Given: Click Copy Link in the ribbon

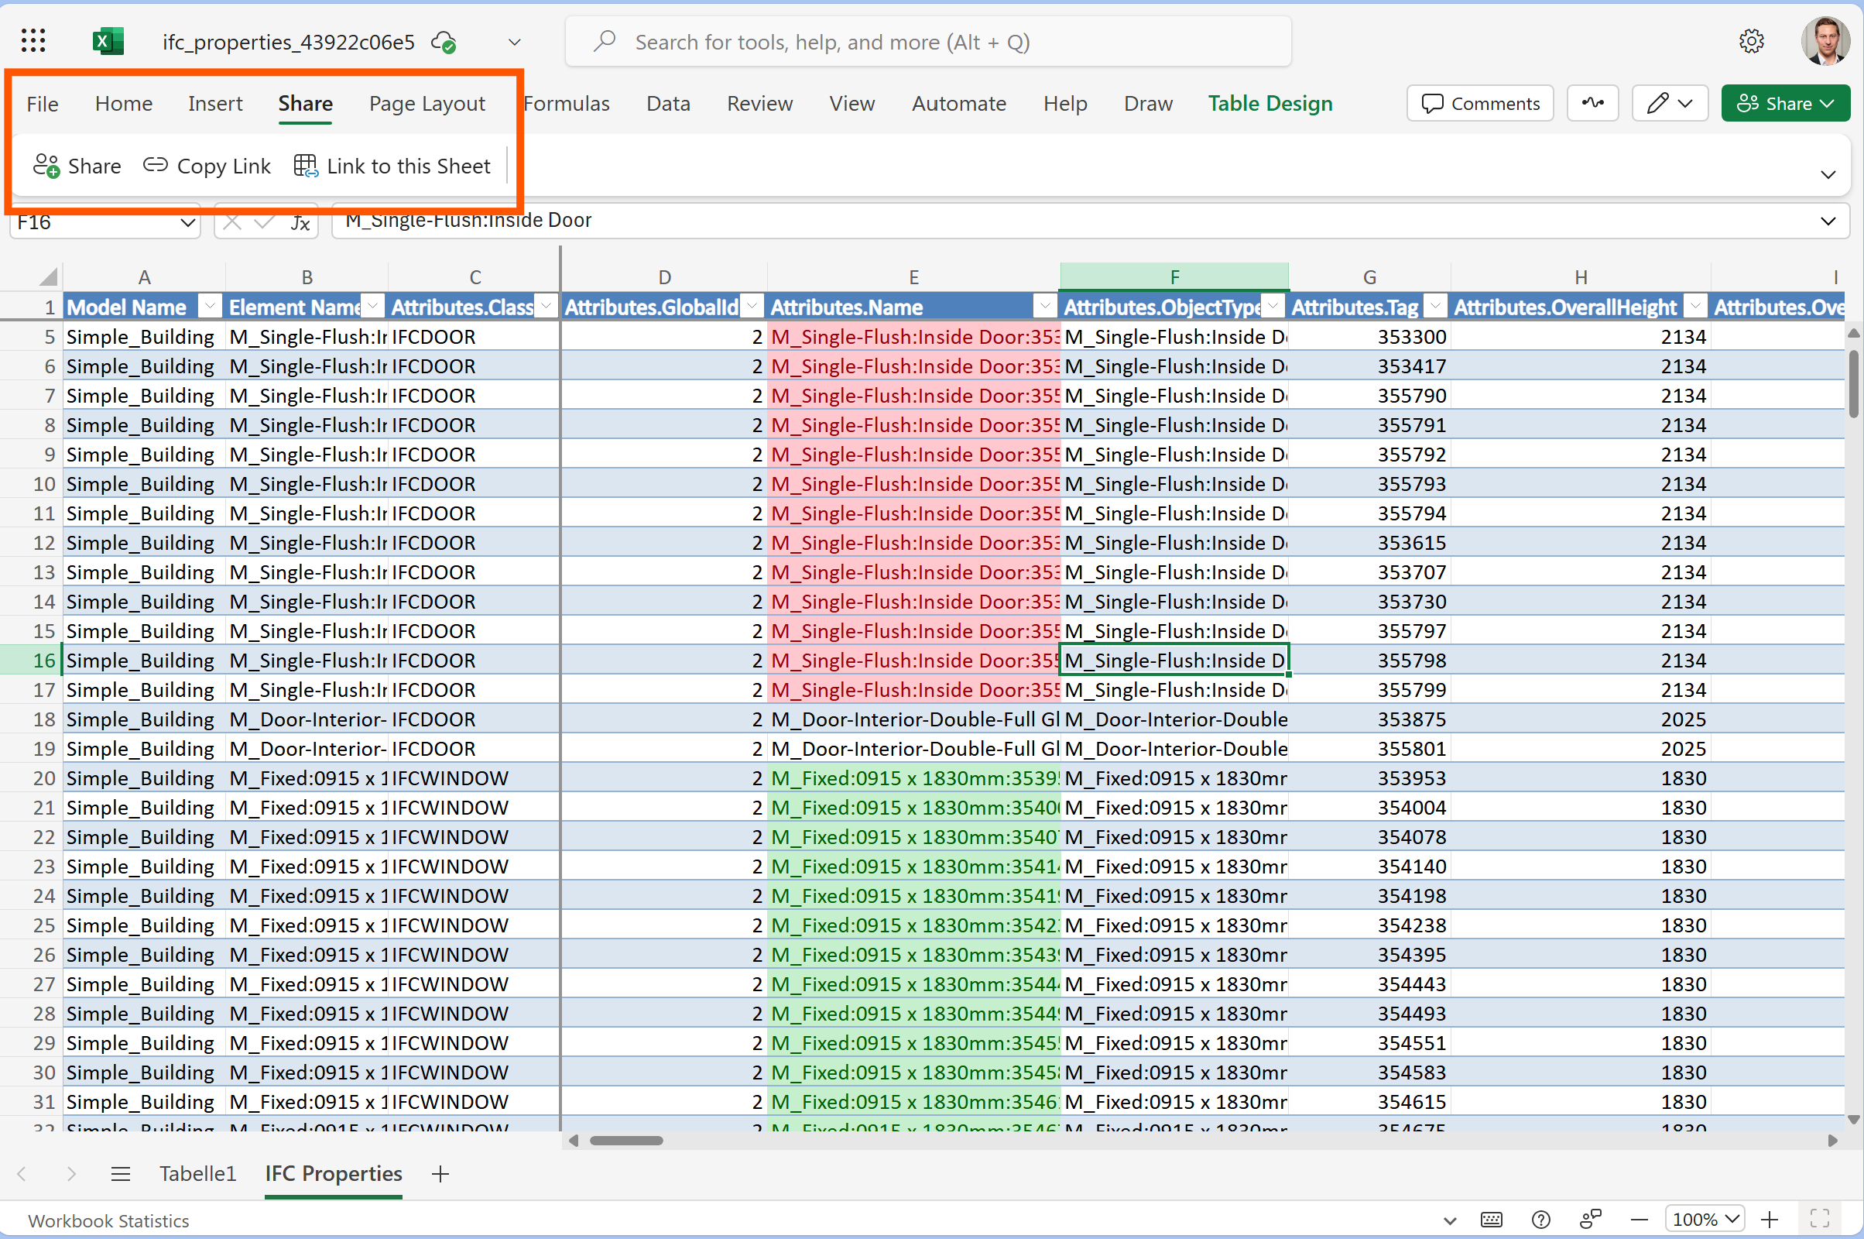Looking at the screenshot, I should point(207,166).
